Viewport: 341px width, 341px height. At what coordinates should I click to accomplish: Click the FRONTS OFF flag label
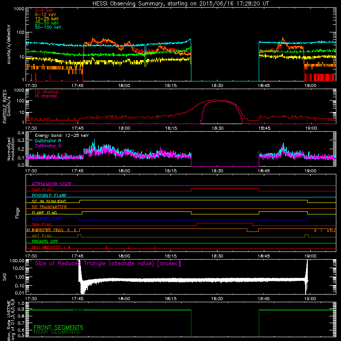point(45,241)
